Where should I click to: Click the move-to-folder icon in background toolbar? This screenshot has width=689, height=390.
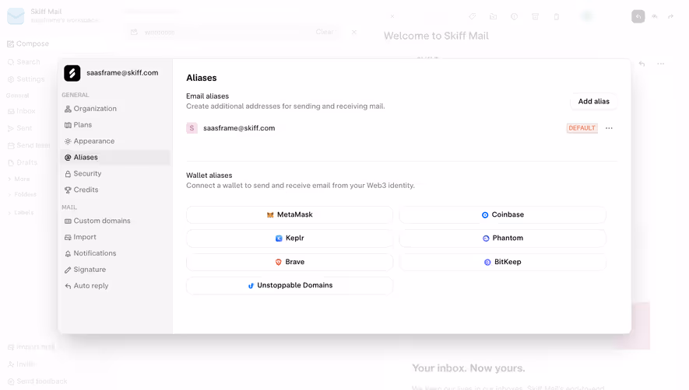(493, 16)
